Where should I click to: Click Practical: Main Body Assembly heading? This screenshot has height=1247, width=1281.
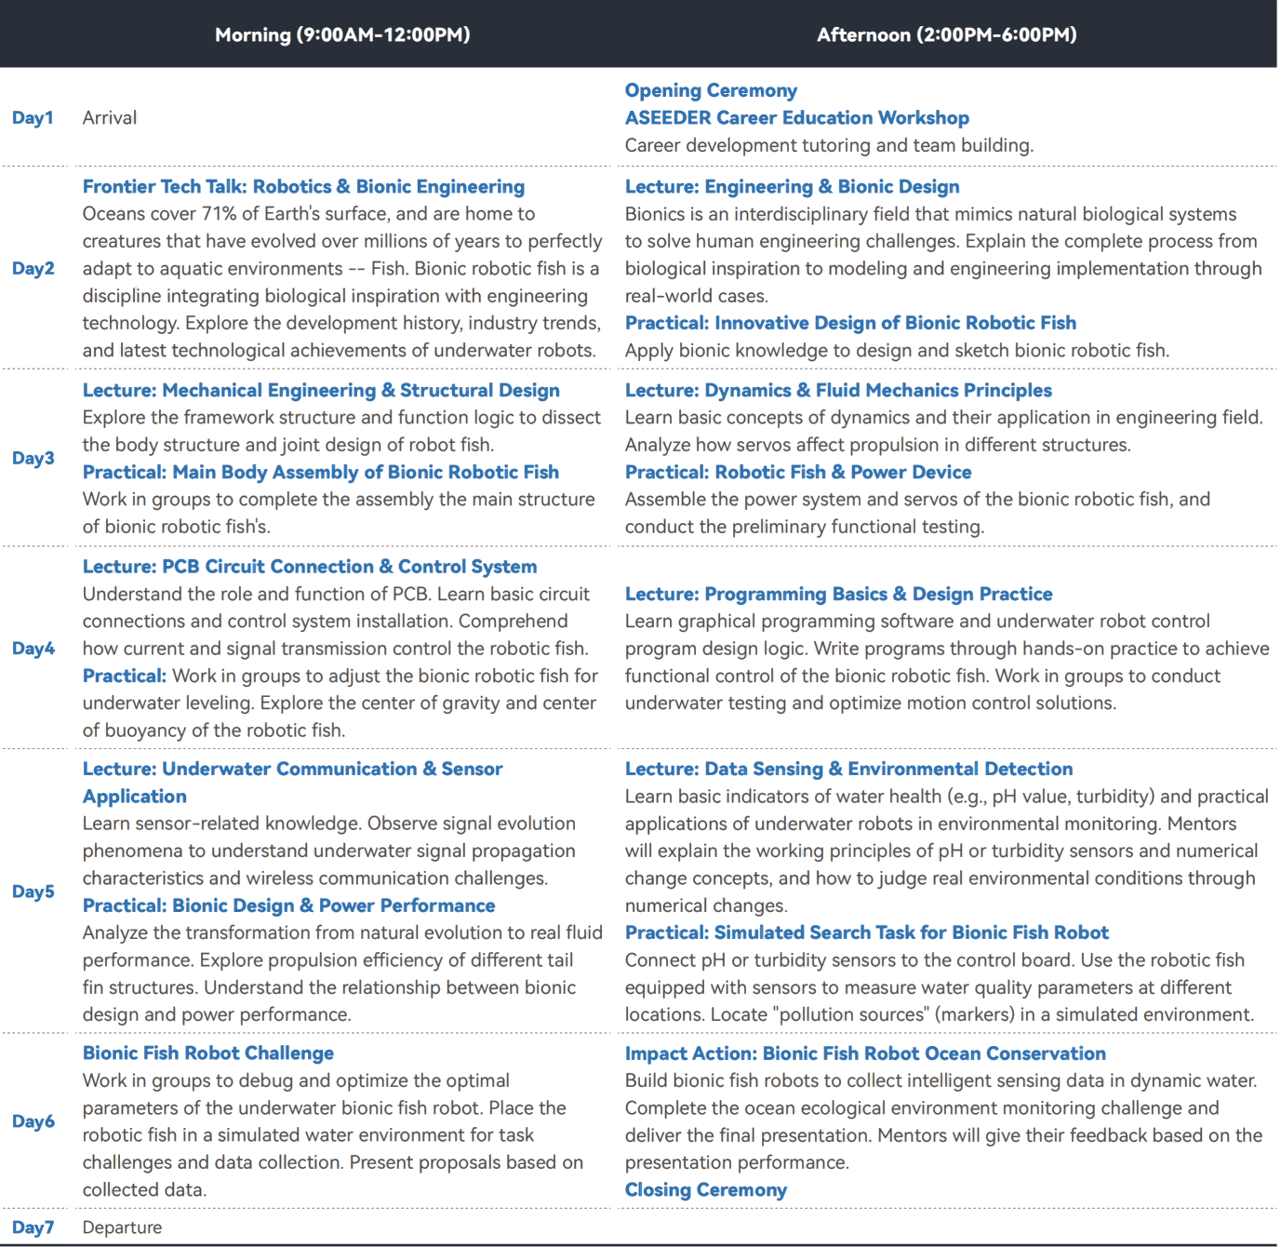320,473
